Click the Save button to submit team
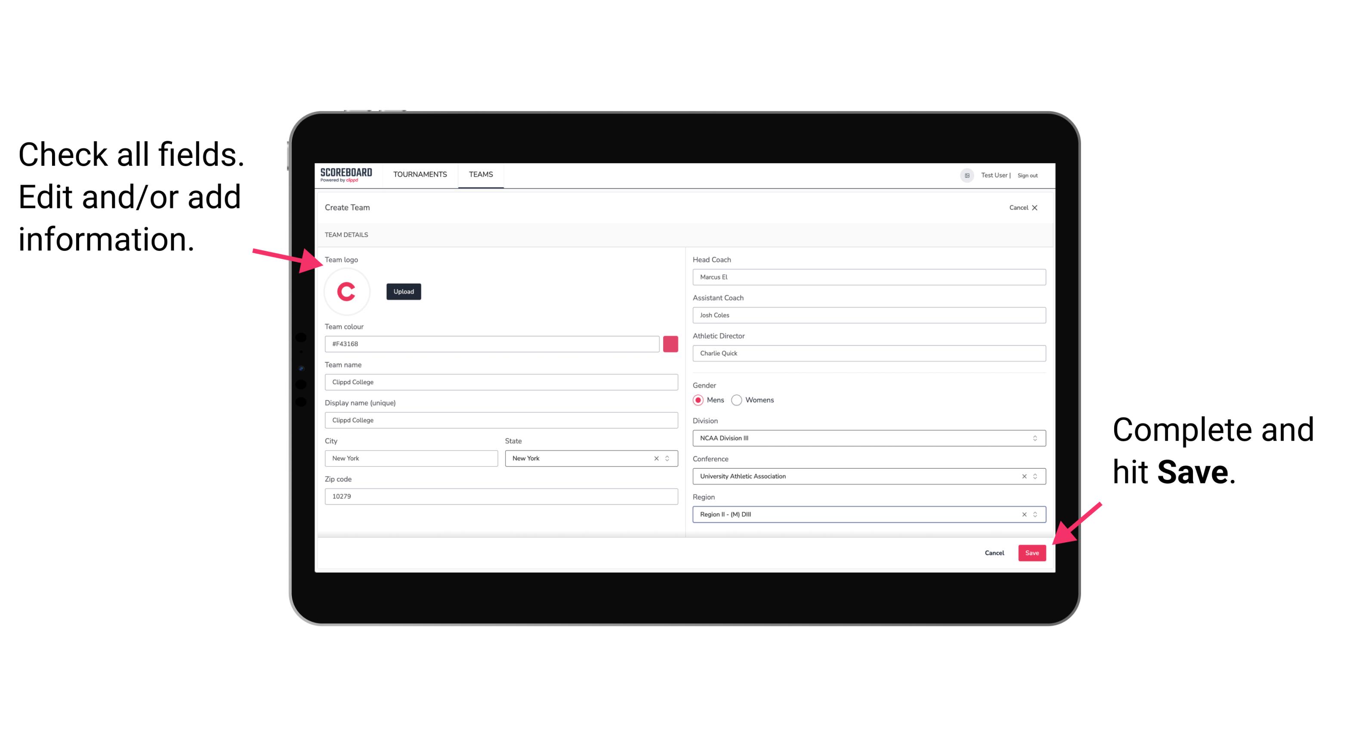1368x736 pixels. click(x=1032, y=551)
